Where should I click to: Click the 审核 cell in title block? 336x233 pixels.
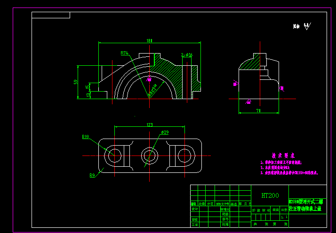[195, 219]
